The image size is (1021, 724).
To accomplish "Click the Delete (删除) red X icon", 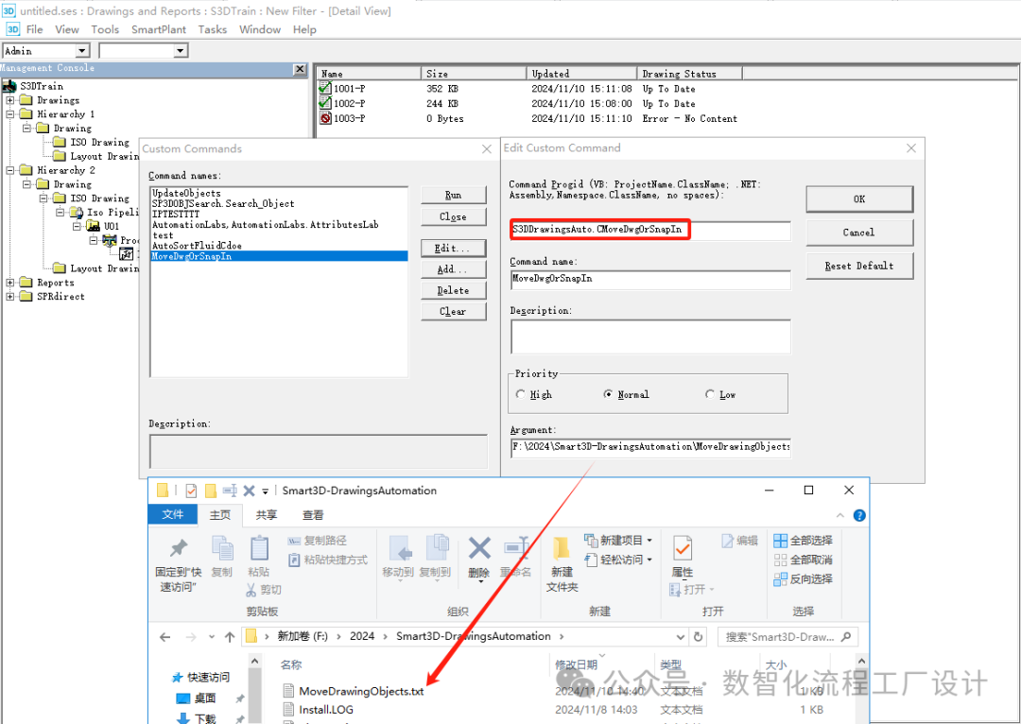I will pyautogui.click(x=479, y=549).
